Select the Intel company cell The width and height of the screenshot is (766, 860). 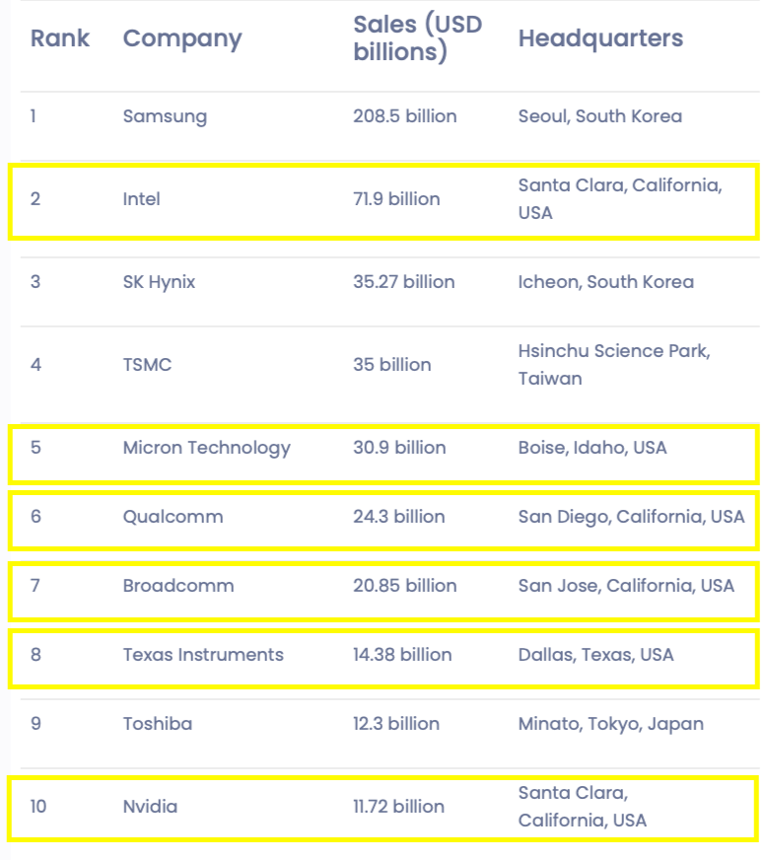pos(141,198)
